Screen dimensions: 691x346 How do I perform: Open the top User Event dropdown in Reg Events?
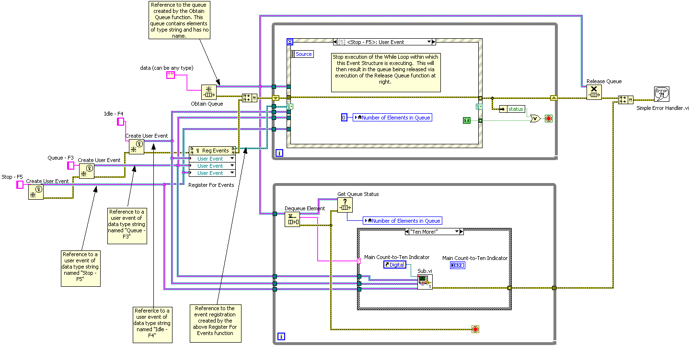[x=232, y=159]
